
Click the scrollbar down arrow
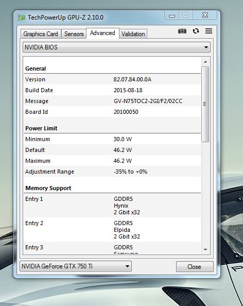205,249
